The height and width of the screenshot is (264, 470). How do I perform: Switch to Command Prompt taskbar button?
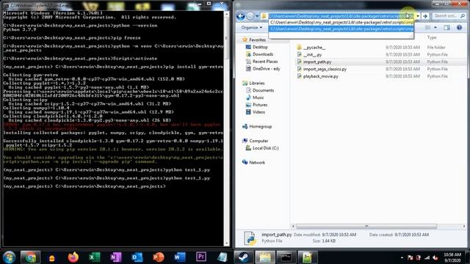click(286, 257)
